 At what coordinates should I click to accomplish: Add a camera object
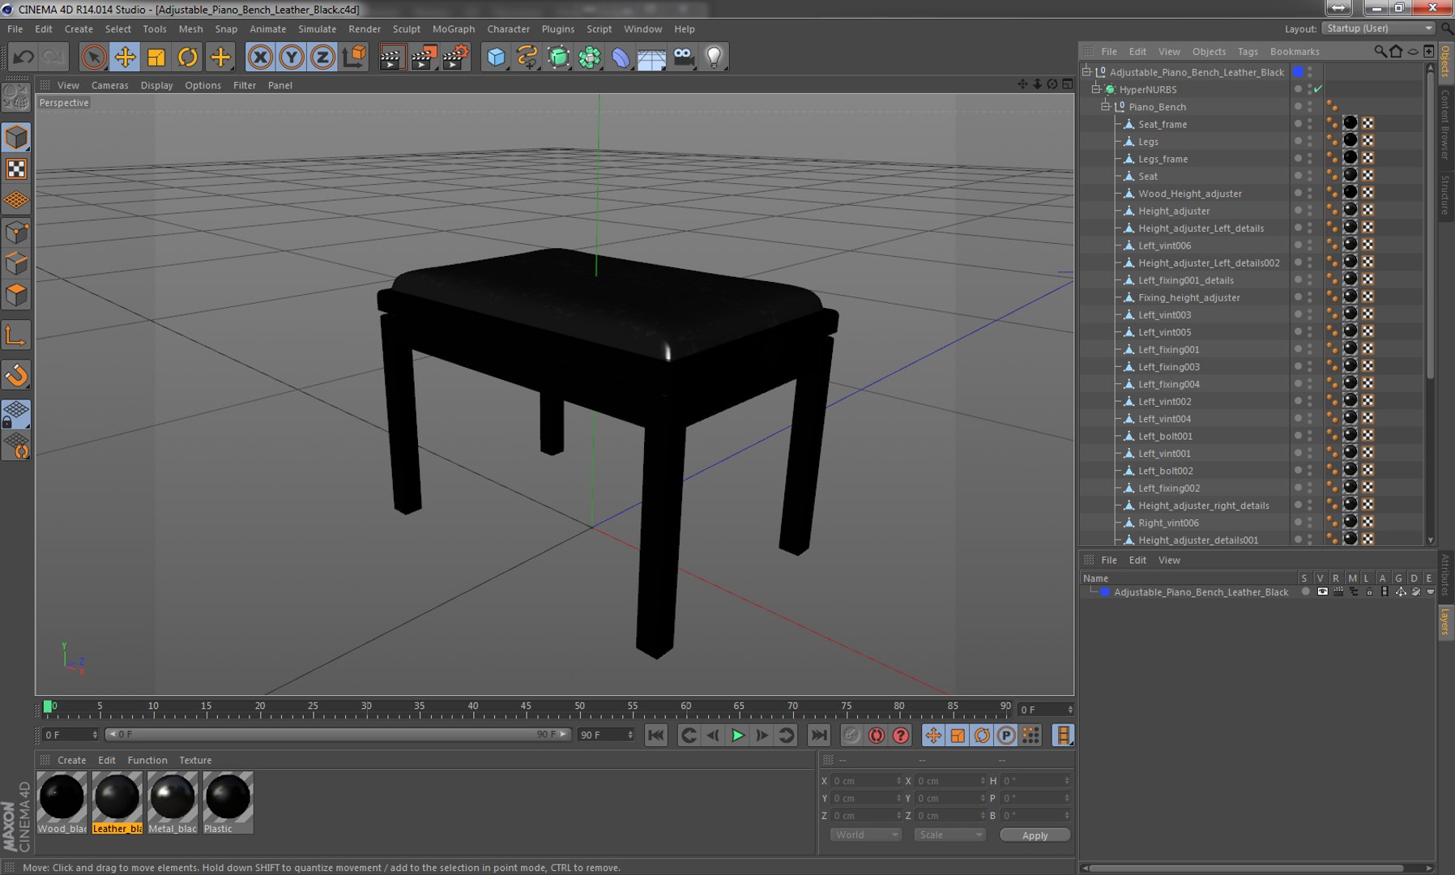pyautogui.click(x=684, y=57)
